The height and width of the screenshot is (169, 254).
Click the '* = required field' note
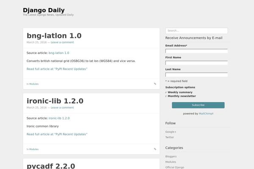pos(176,81)
